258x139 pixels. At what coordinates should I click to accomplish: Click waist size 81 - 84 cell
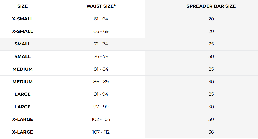coord(101,69)
